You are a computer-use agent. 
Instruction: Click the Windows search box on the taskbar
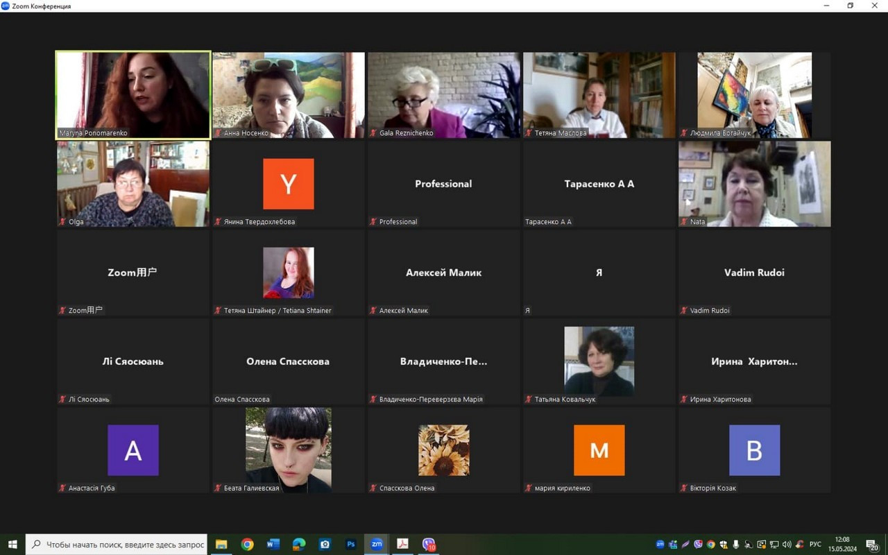[x=118, y=545]
